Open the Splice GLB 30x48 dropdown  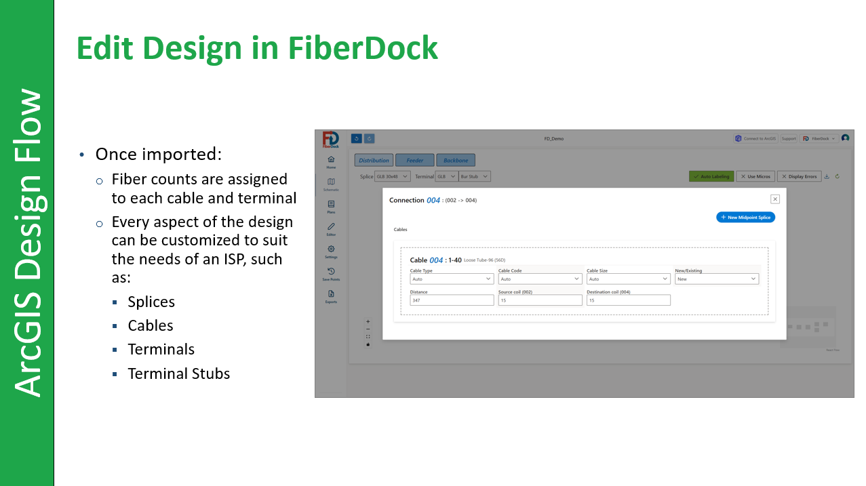[x=393, y=176]
